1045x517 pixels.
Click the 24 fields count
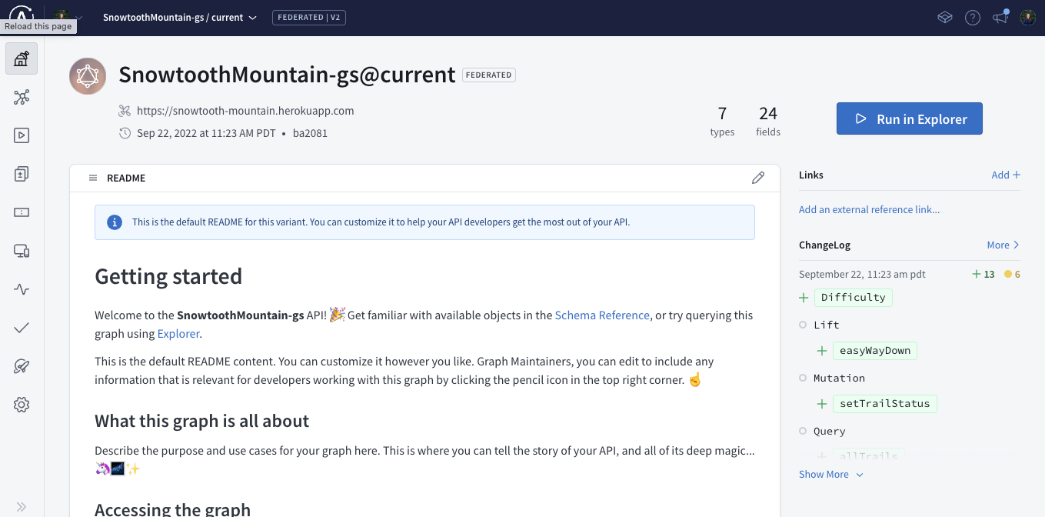[x=768, y=122]
